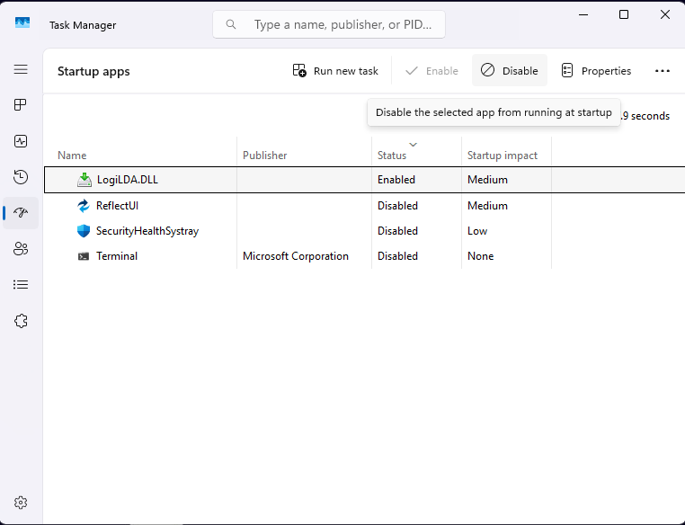Open Properties of selected app
Screen dimensions: 685x525
(x=596, y=71)
